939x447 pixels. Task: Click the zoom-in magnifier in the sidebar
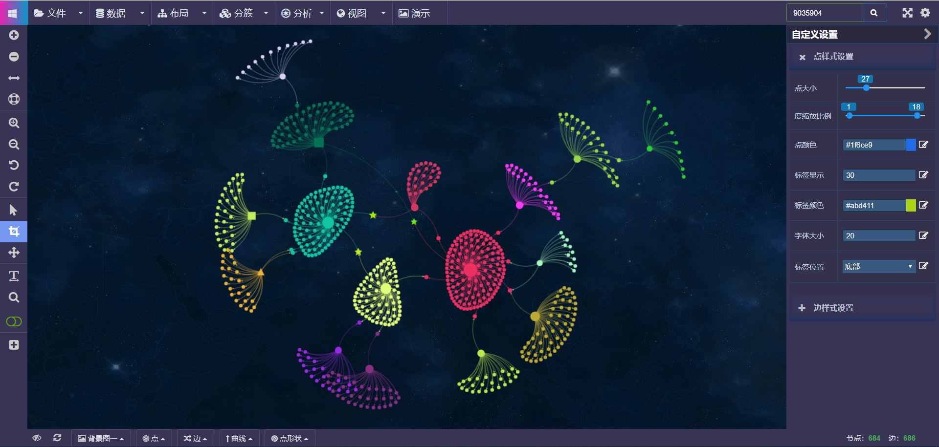[14, 123]
